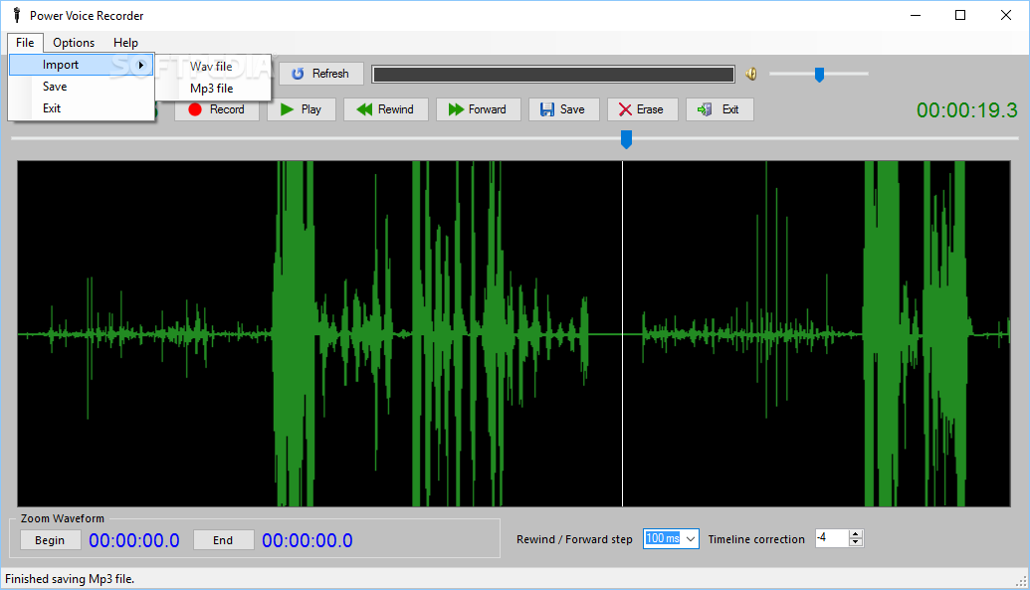Click the Import submenu arrow
This screenshot has width=1030, height=590.
click(140, 65)
